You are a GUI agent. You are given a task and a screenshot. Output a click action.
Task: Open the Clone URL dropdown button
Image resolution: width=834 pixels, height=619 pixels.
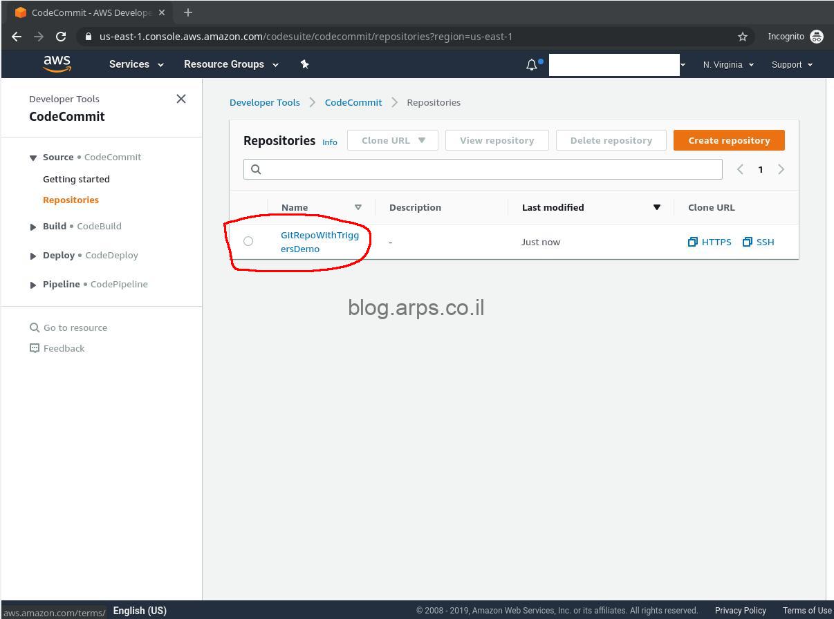tap(393, 140)
